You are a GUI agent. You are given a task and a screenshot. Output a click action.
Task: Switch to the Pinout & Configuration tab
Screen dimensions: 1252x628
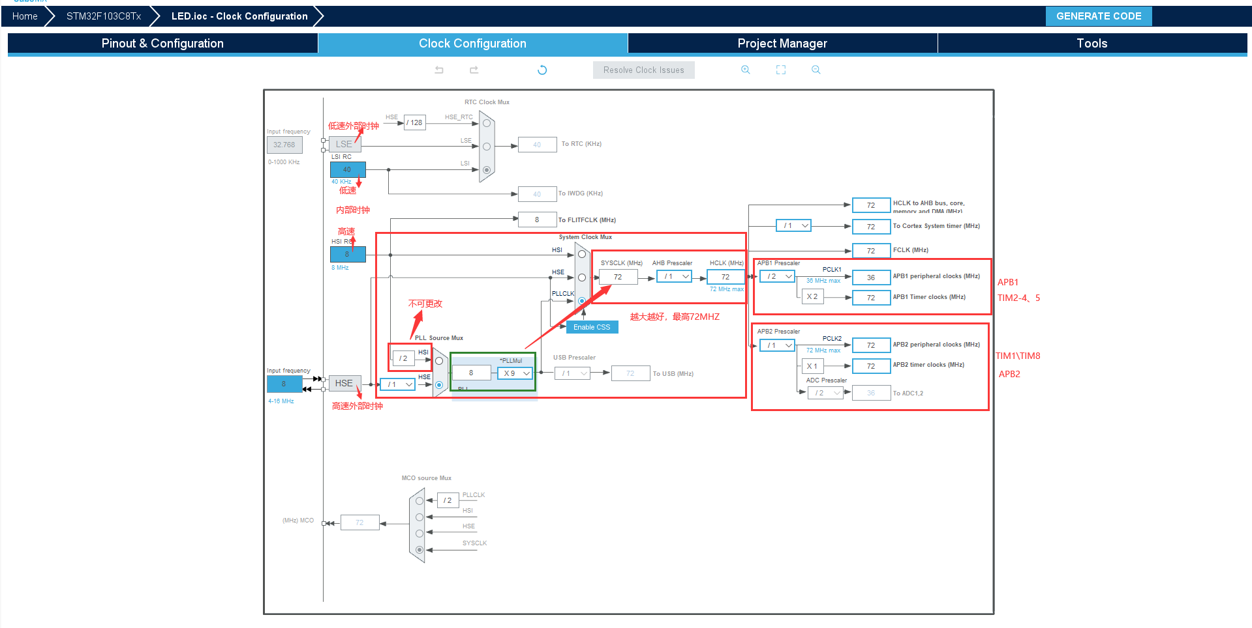(162, 44)
